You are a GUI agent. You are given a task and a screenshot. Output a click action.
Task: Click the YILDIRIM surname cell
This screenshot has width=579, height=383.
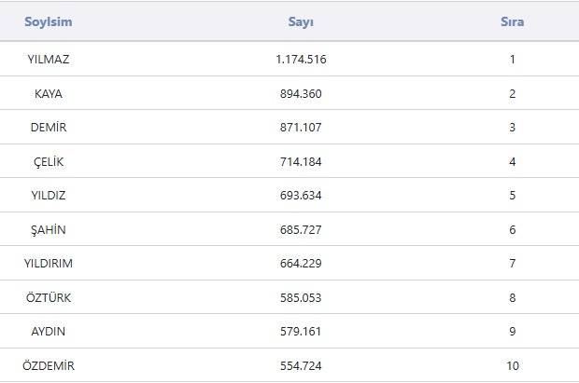tap(49, 264)
